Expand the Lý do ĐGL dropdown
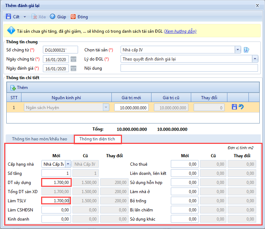265x229 pixels. click(255, 59)
